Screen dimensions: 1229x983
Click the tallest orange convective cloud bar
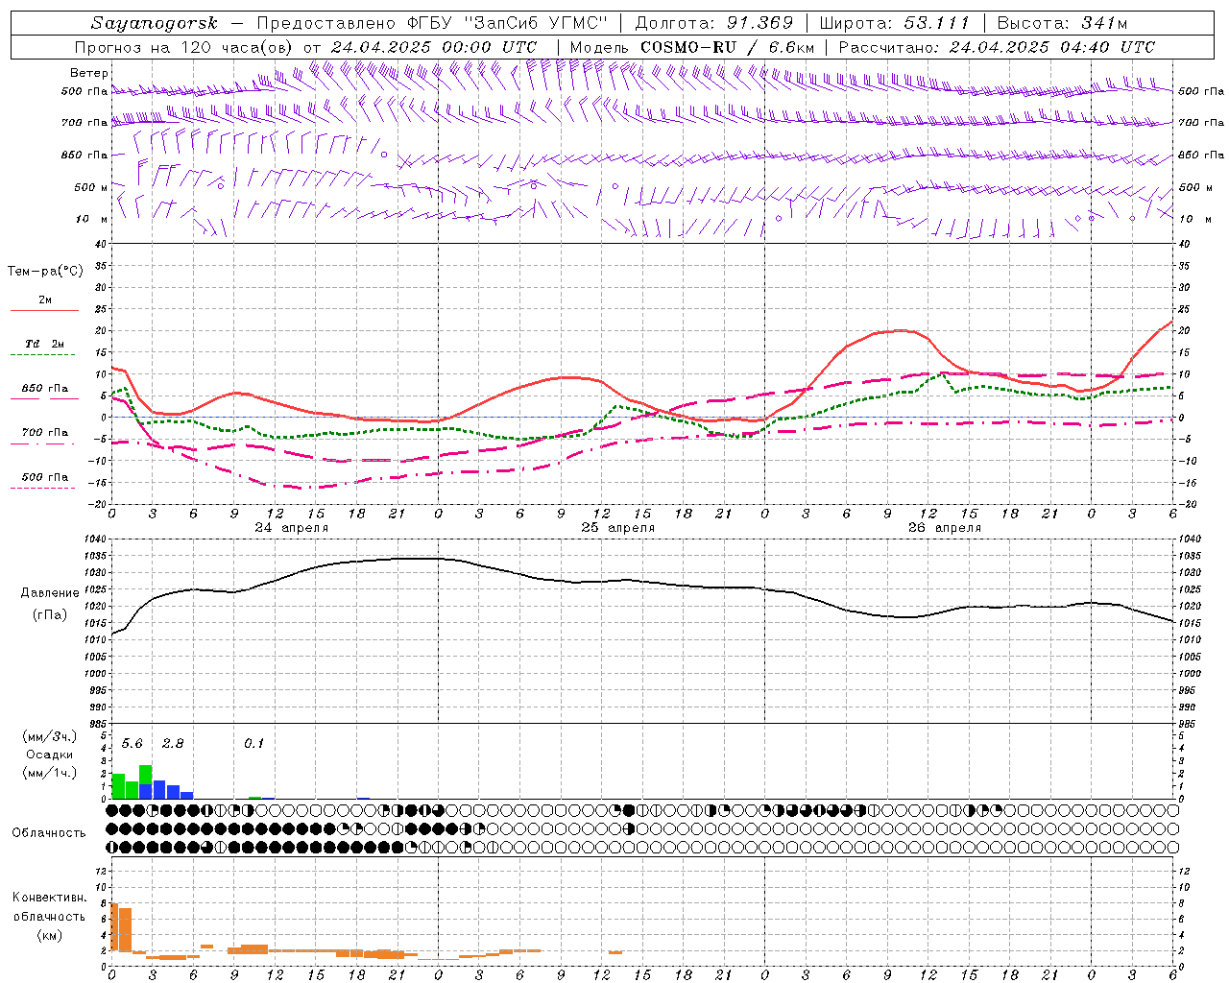(114, 926)
